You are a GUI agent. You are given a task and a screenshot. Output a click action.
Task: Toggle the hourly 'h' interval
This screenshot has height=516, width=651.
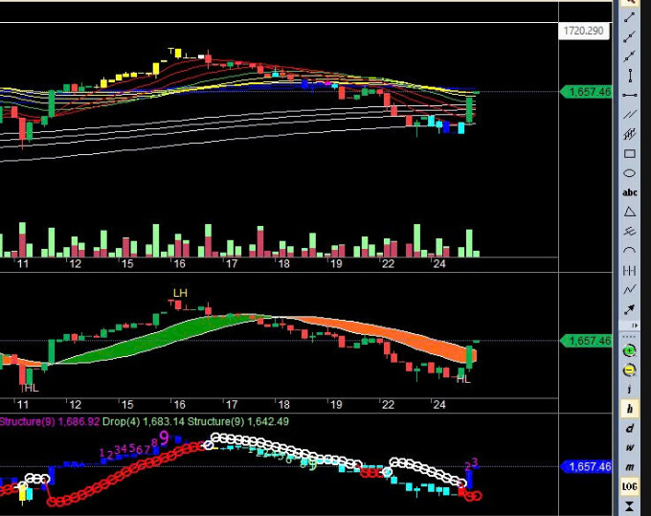629,409
